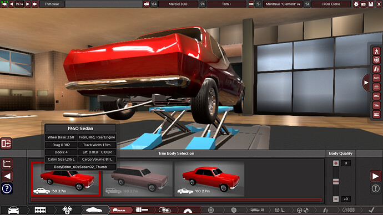Click the paint materials icon in side panel

click(x=376, y=69)
